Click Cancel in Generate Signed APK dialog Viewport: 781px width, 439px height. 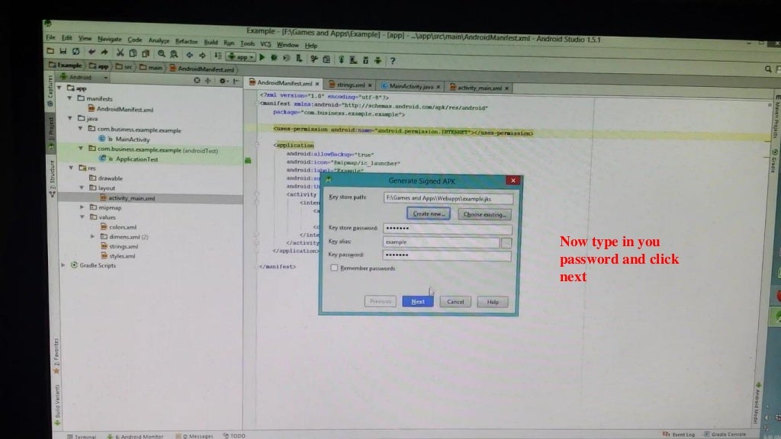click(455, 302)
